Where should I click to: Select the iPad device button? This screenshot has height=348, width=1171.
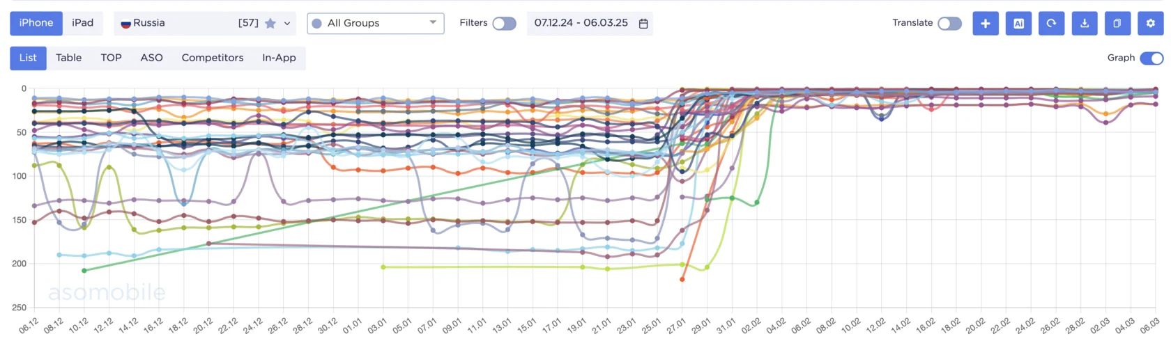pos(82,23)
